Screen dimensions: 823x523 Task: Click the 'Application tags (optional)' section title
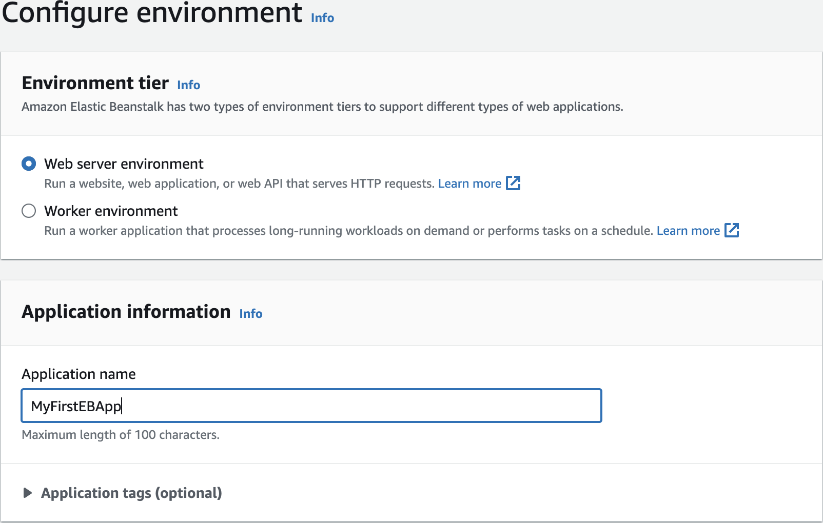point(131,493)
